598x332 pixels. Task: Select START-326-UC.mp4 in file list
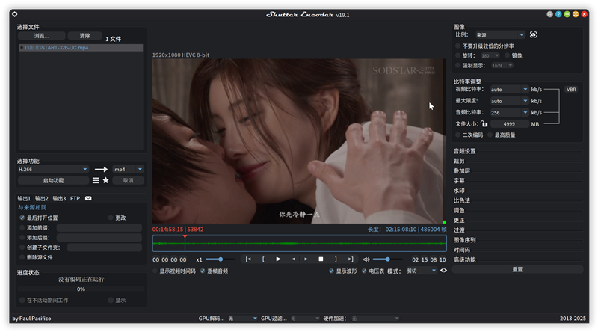pos(81,48)
